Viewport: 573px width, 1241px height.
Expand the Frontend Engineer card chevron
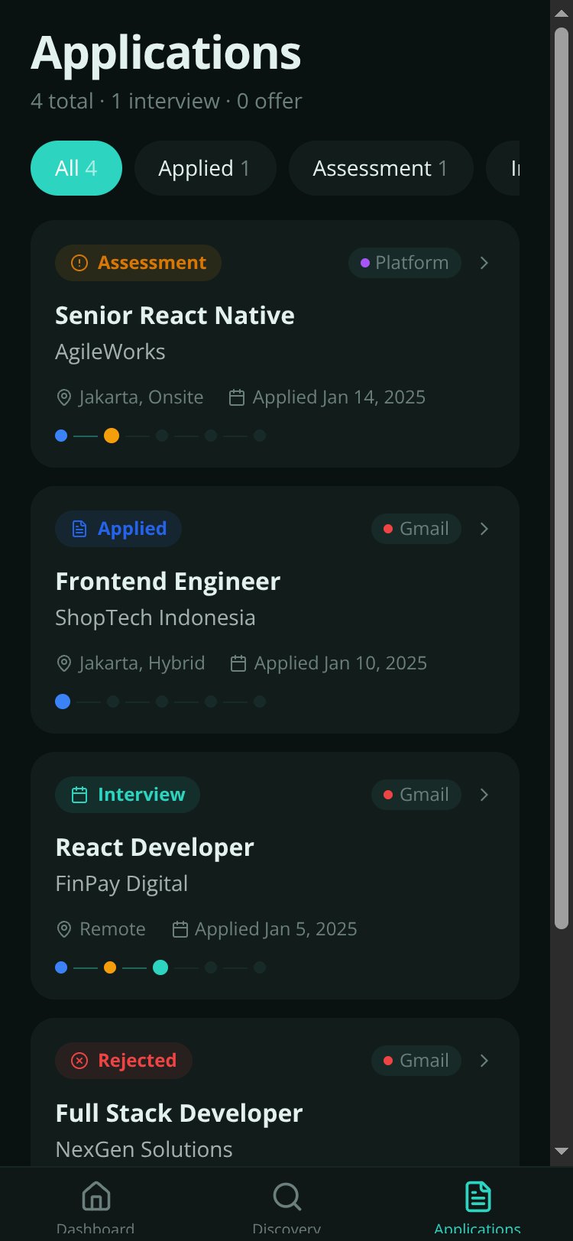pos(484,529)
